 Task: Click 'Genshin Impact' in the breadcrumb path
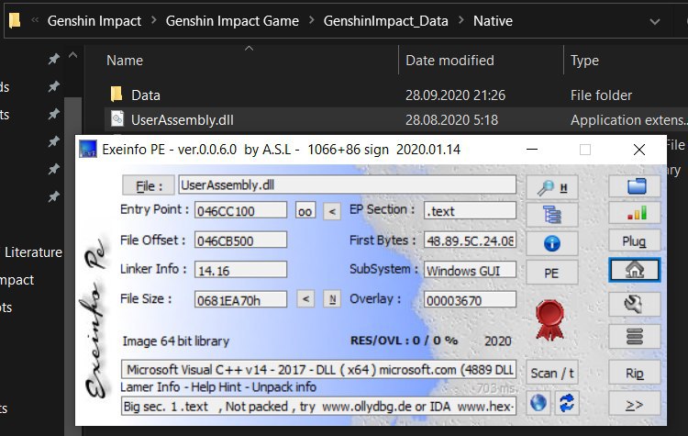(94, 20)
